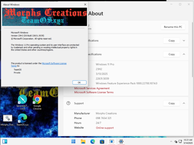This screenshot has width=194, height=145.
Task: Launch File Explorer from taskbar
Action: [x=83, y=142]
